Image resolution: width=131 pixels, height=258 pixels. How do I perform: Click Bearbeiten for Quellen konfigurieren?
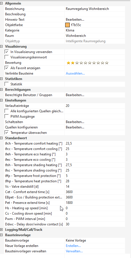[75, 127]
